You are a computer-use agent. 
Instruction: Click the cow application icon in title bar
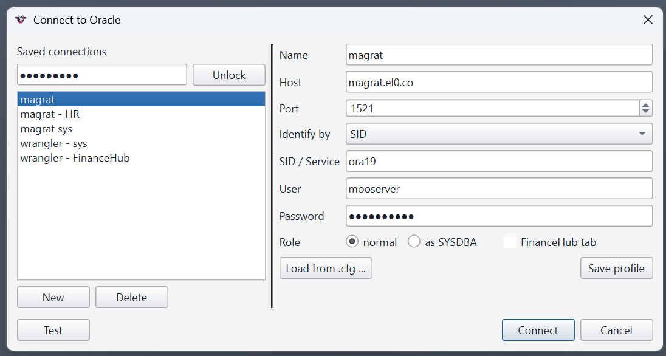pos(21,19)
